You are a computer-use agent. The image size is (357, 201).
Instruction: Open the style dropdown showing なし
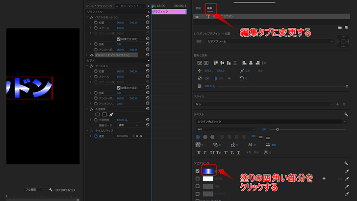pos(264,104)
